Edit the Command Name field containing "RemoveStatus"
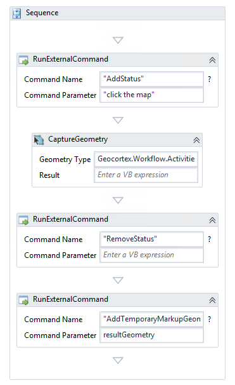The image size is (235, 385). pos(151,239)
